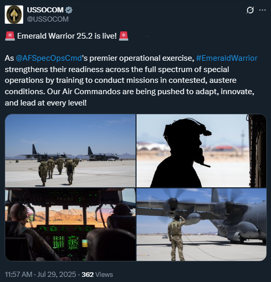Open photo of airman saluting aircraft
271x282 pixels.
201,224
